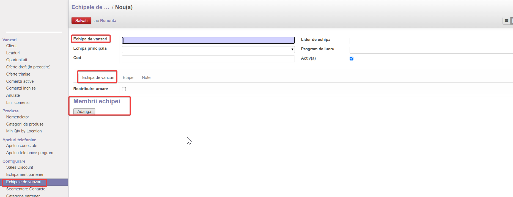Open Sales Discount under Configurare

[x=20, y=167]
